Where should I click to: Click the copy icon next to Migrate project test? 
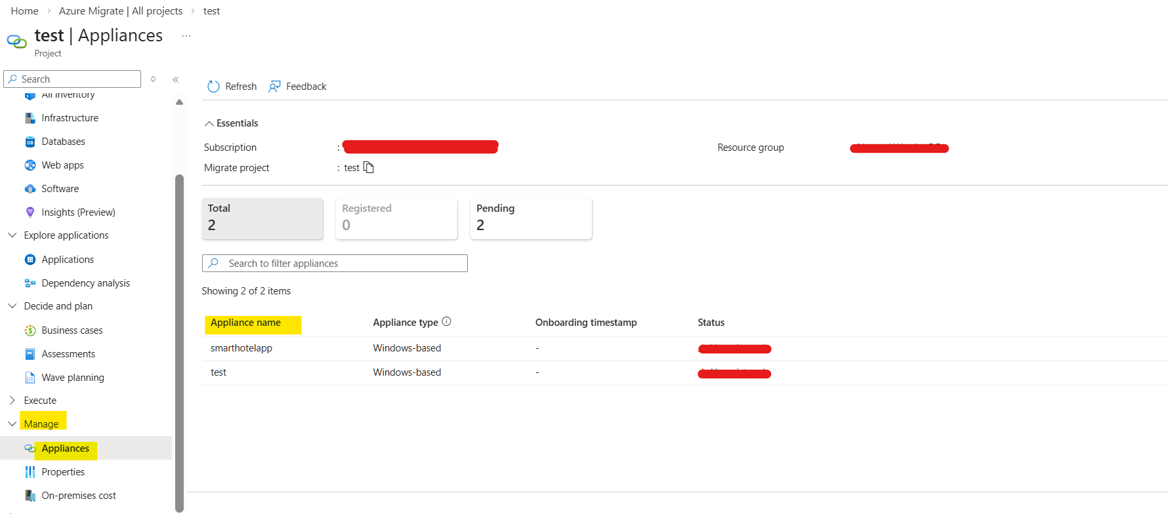(x=369, y=167)
